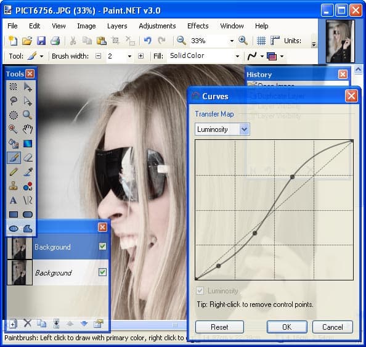Open Layer Properties icon in the Layers panel
This screenshot has height=347, width=366.
pyautogui.click(x=98, y=324)
